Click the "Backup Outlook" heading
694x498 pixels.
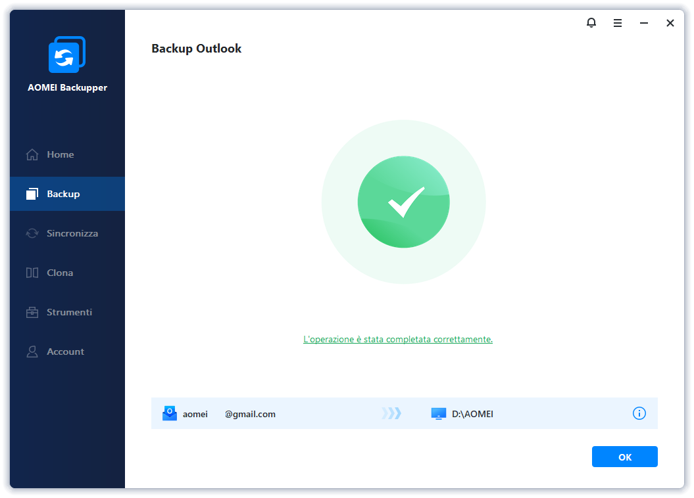(x=197, y=49)
